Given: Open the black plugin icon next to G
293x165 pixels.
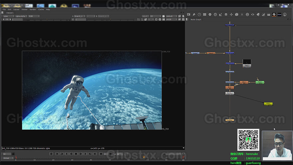Looking at the screenshot, I should pos(279,15).
